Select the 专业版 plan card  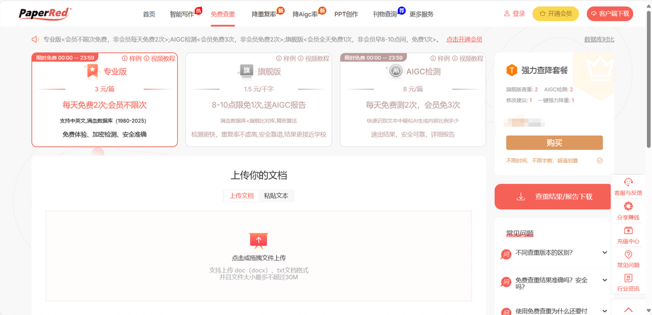[x=105, y=100]
